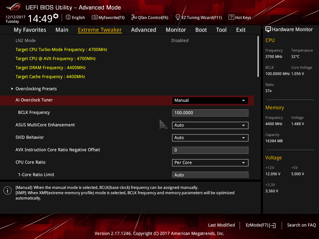
Task: Click Target CPU @ AVX Frequency text
Action: pos(55,59)
